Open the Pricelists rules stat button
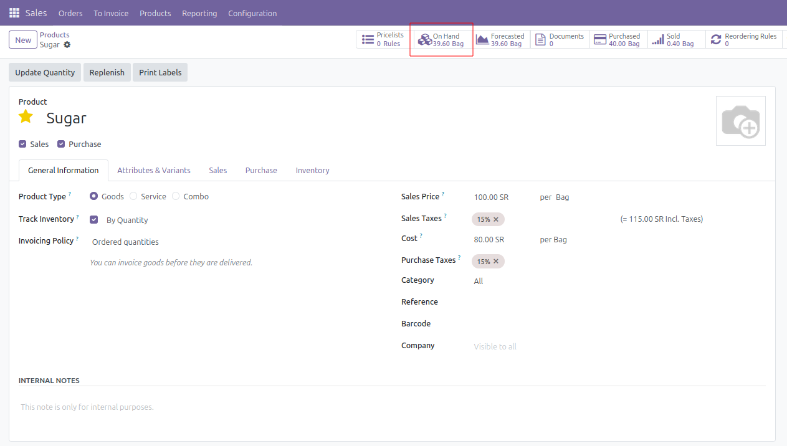 [383, 40]
